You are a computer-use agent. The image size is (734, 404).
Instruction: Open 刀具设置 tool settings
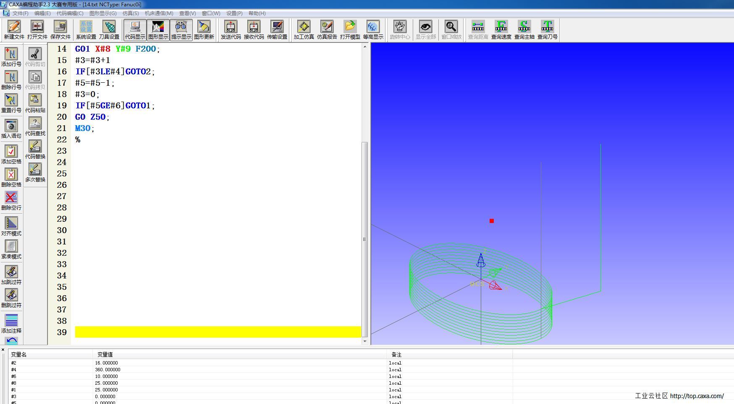109,30
